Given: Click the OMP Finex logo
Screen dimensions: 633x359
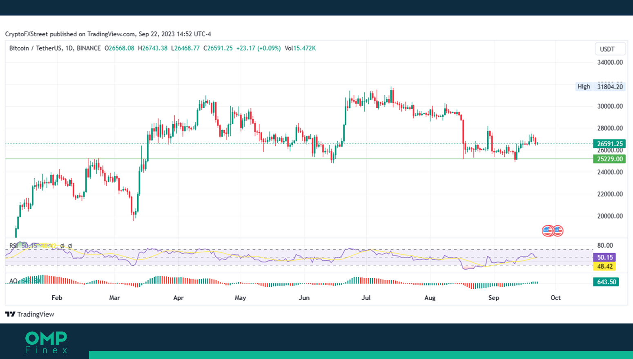Looking at the screenshot, I should [x=46, y=342].
